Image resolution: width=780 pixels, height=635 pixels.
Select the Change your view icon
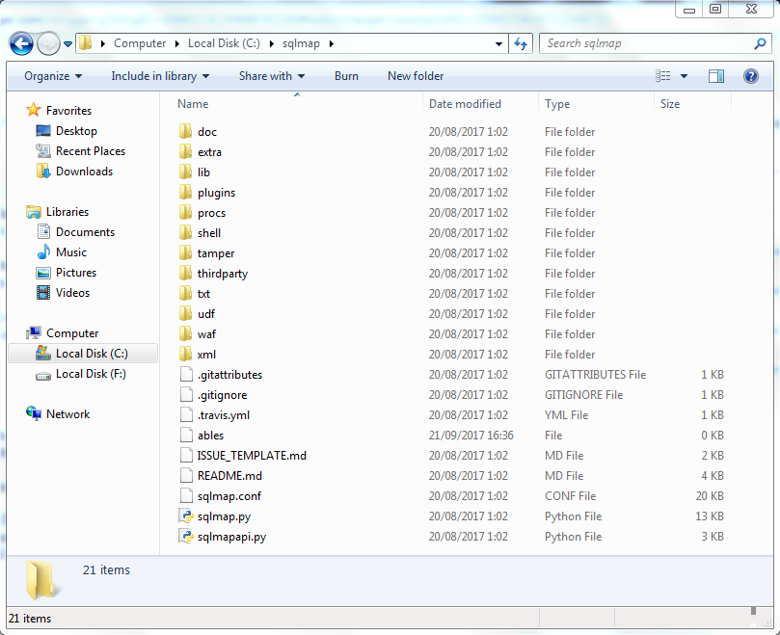coord(663,76)
